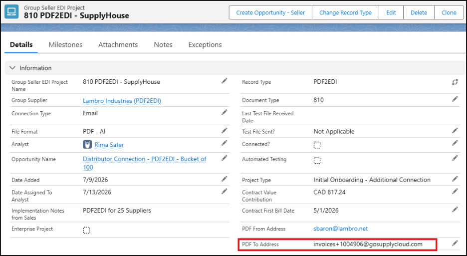
Task: Select Connection Type value 'Email'
Action: [90, 113]
